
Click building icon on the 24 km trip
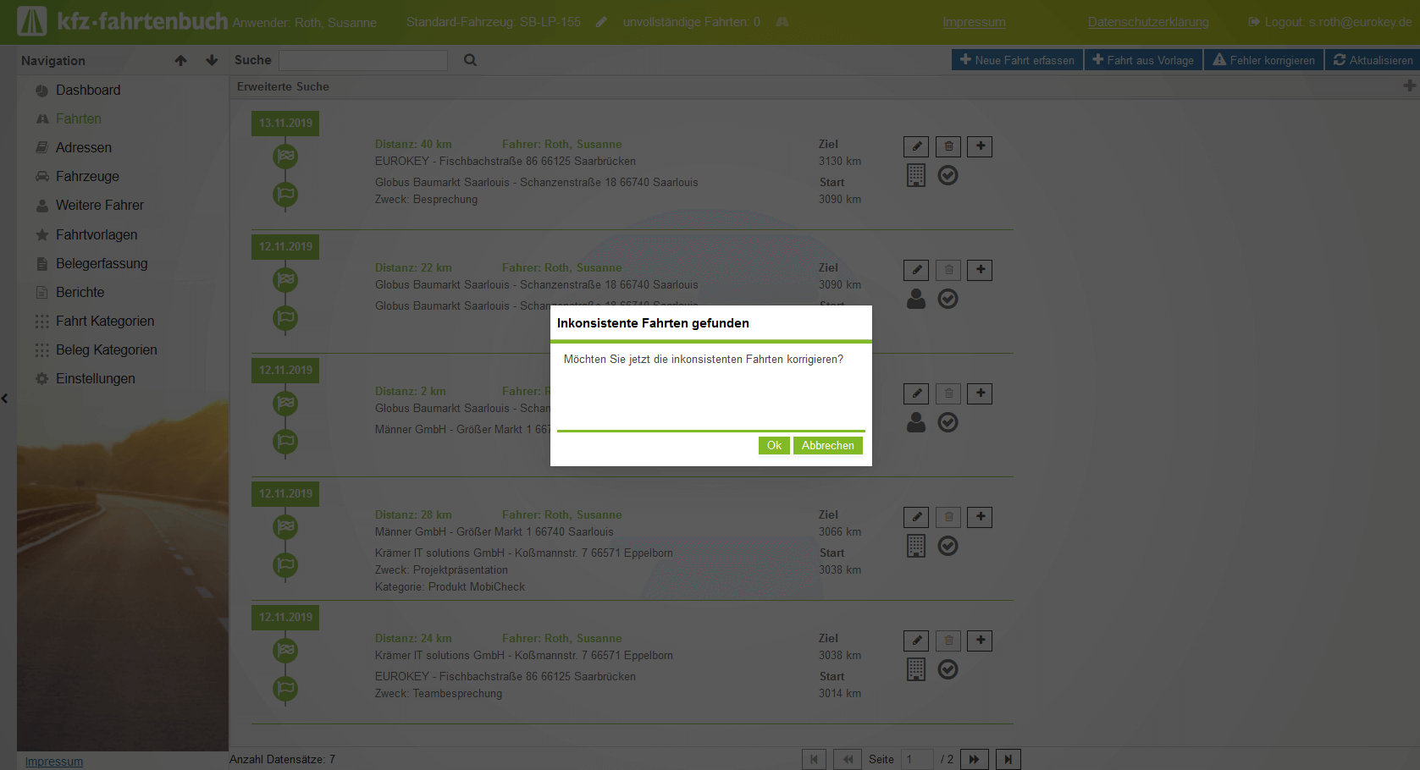[916, 669]
